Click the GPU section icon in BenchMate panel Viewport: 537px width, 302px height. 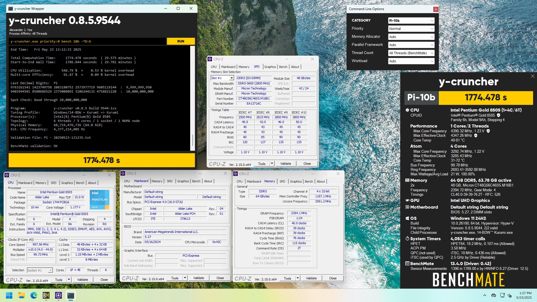click(x=407, y=200)
